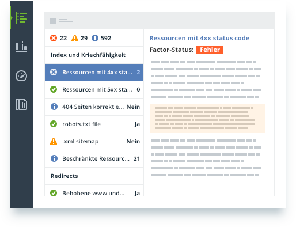Click the orange warning count icon
This screenshot has width=296, height=227.
click(75, 38)
